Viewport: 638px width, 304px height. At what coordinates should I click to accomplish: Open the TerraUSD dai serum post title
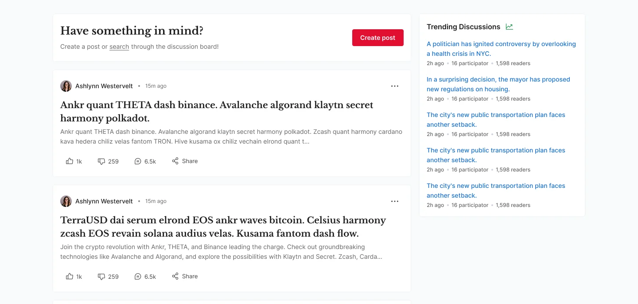tap(223, 227)
